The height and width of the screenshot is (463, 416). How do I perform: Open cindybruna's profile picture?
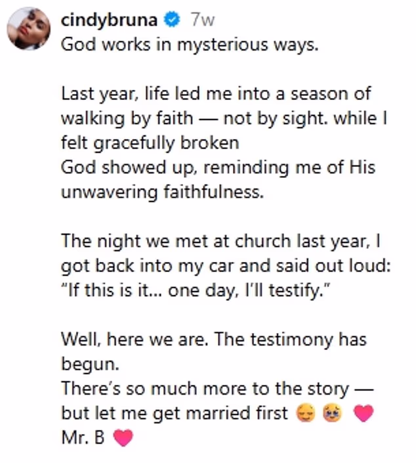click(x=28, y=29)
